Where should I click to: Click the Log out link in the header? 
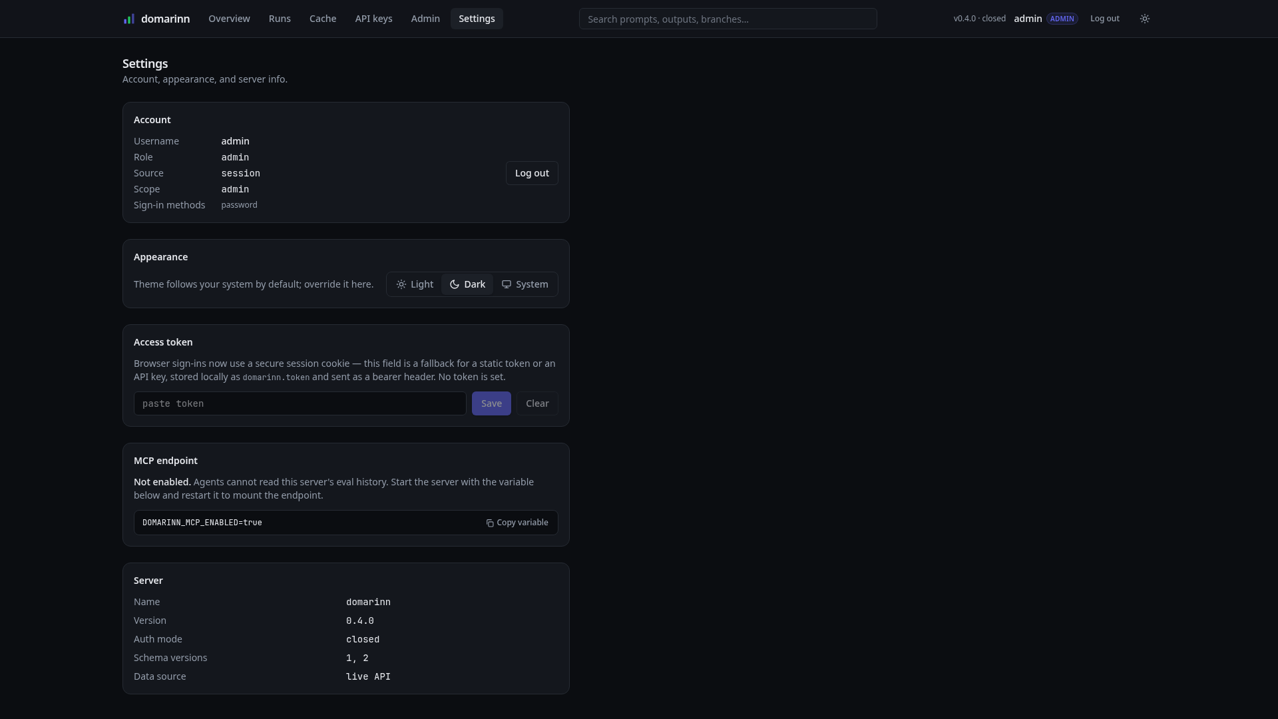(x=1105, y=19)
